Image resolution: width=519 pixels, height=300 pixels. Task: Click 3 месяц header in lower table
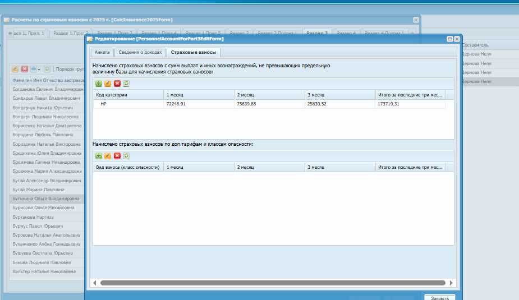[340, 167]
